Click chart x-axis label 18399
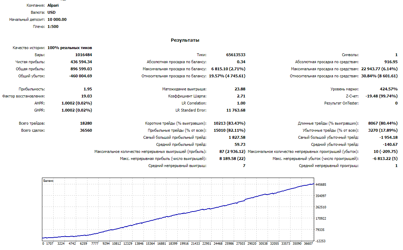 tap(173, 244)
